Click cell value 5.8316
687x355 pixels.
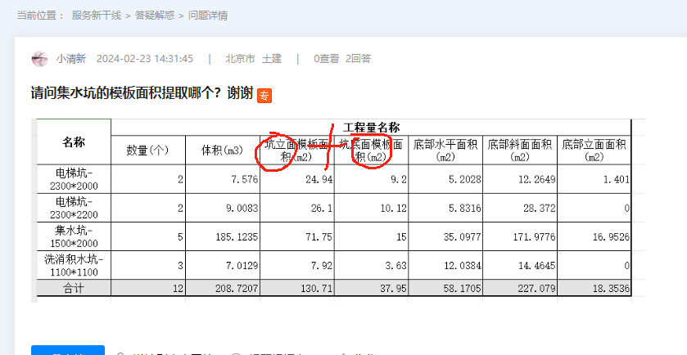[x=445, y=208]
